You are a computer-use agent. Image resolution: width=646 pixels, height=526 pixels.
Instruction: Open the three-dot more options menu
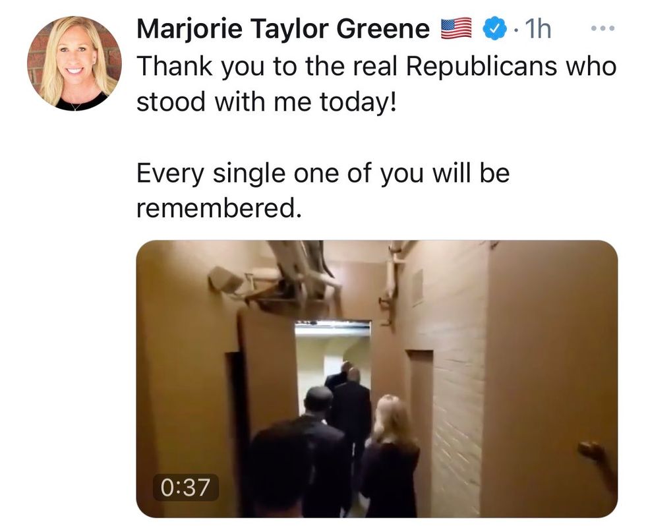[602, 28]
